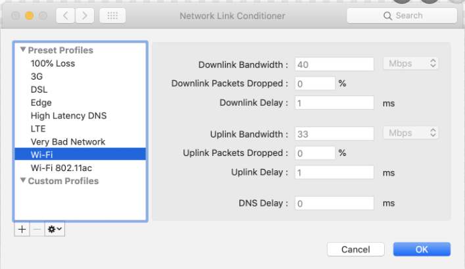
Task: Collapse the Custom Profiles group
Action: click(23, 180)
